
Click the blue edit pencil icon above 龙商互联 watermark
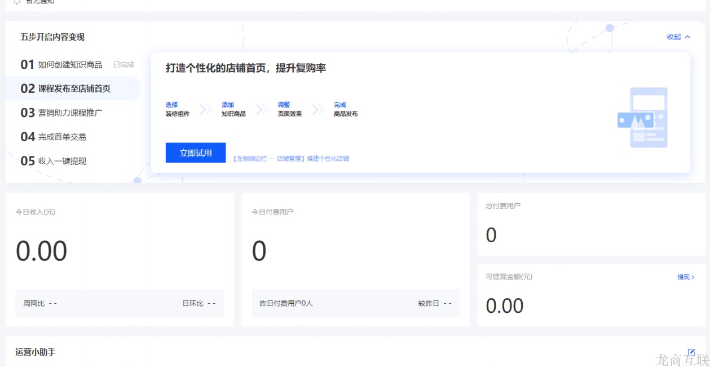(691, 352)
